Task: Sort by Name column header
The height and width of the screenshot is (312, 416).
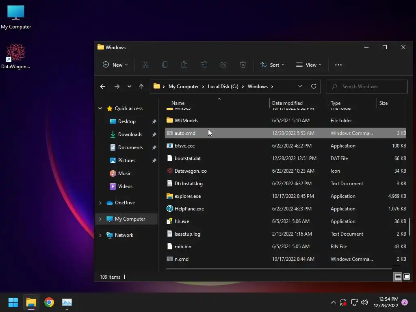Action: coord(178,103)
